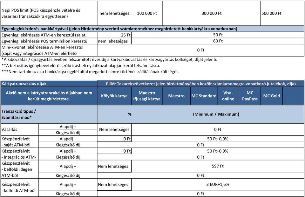The height and width of the screenshot is (197, 305).
Task: Select 'Kiegészítő díj' for integrációs ATM withdrawal
Action: point(68,157)
